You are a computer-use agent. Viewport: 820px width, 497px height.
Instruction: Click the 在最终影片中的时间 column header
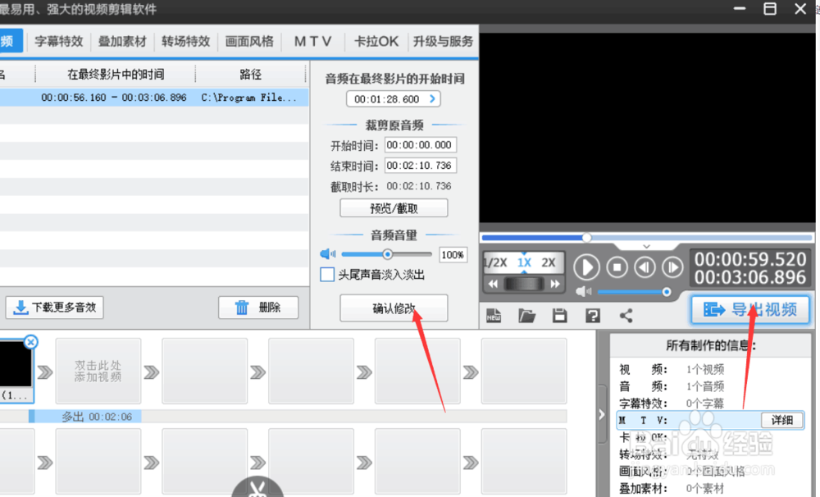click(116, 75)
